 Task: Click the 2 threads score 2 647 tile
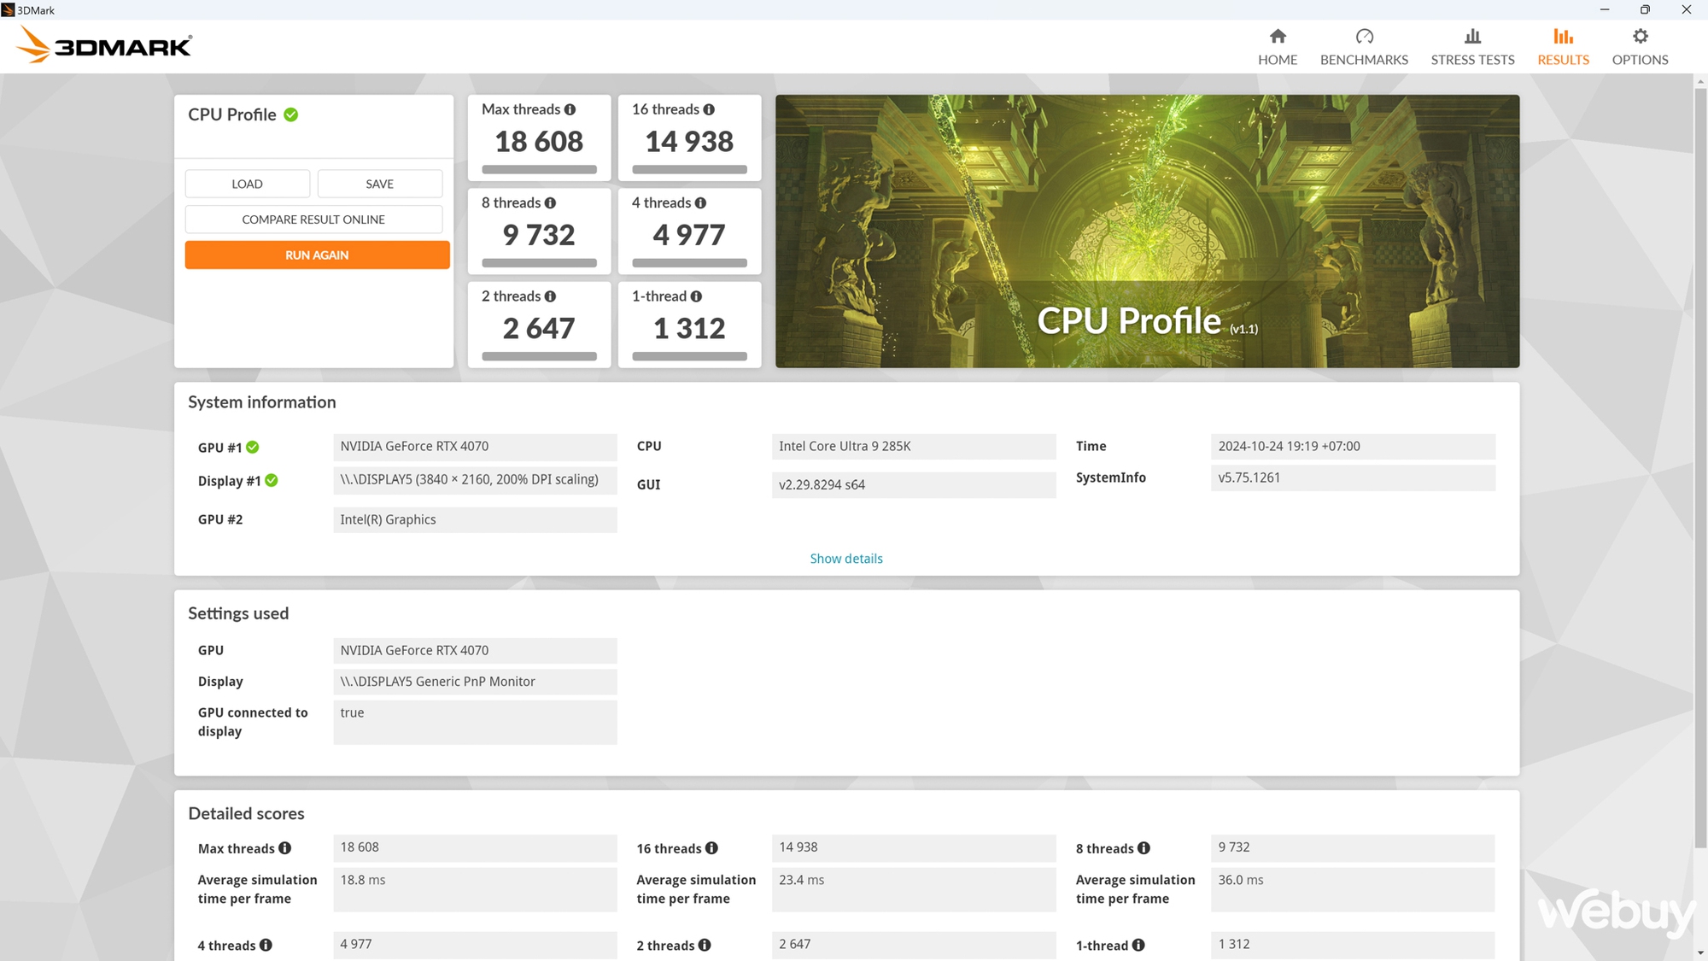(x=539, y=325)
